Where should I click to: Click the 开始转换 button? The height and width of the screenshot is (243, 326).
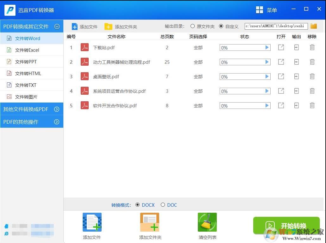coord(286,225)
